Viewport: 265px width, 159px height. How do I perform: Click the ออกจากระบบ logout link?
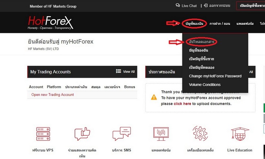pyautogui.click(x=219, y=6)
